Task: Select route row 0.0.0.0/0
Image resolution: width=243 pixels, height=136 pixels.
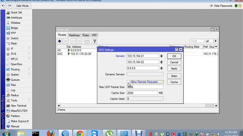Action: [77, 50]
